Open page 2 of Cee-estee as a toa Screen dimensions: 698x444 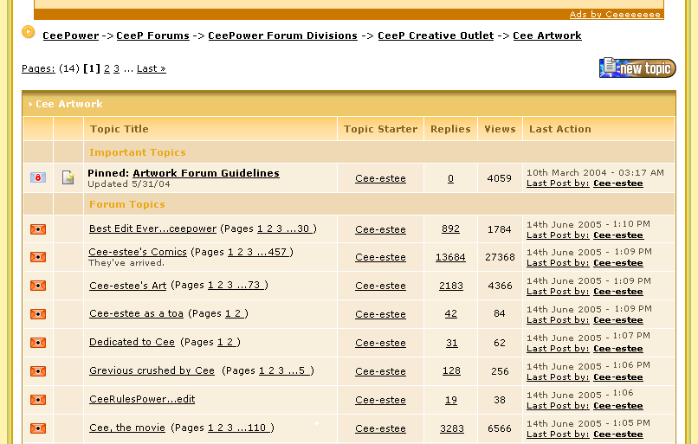(x=237, y=313)
